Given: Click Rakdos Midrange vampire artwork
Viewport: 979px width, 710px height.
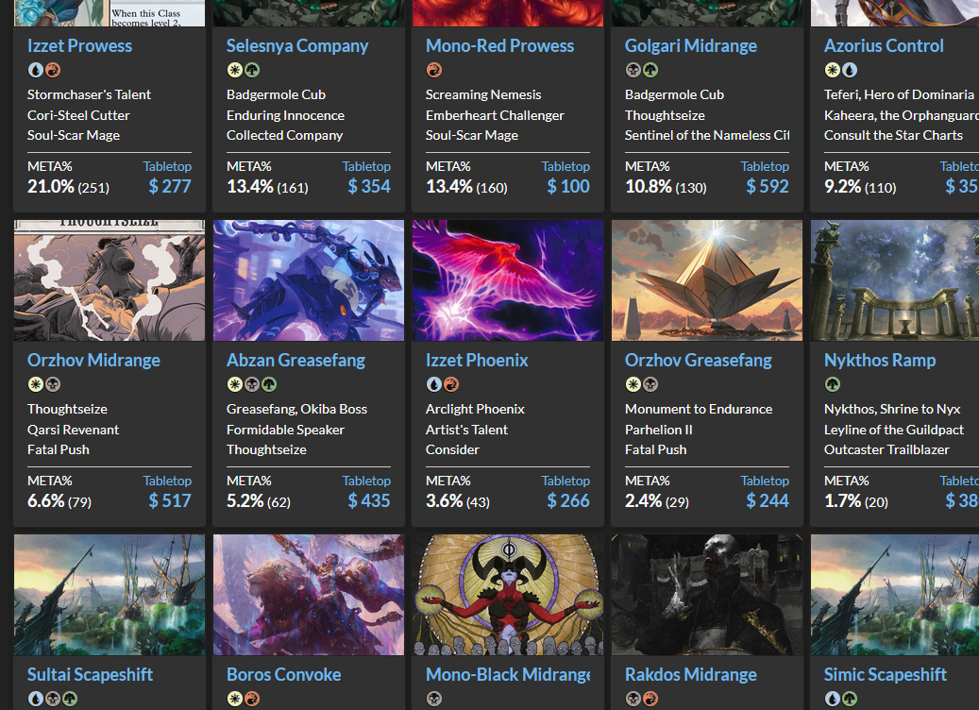Looking at the screenshot, I should click(x=707, y=595).
